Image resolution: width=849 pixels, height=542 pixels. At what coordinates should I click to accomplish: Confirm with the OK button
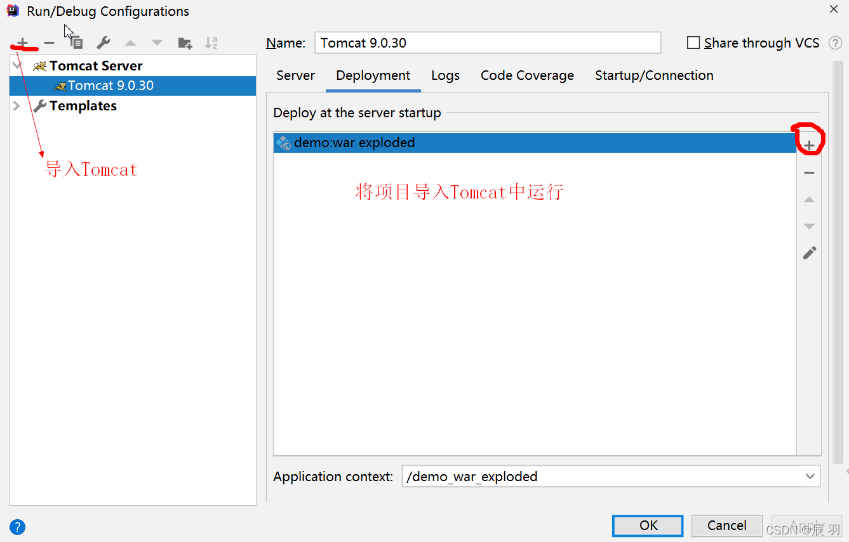coord(648,526)
